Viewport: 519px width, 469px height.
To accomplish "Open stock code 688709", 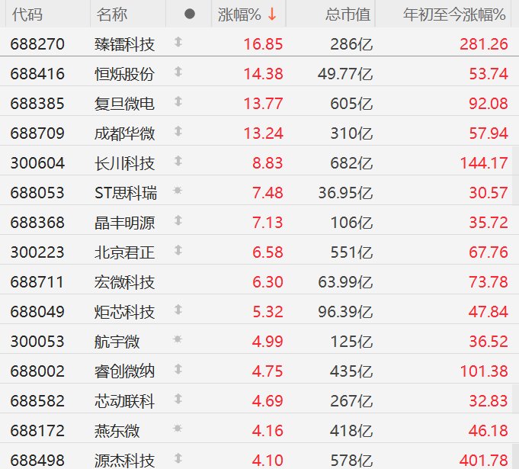I will point(38,133).
